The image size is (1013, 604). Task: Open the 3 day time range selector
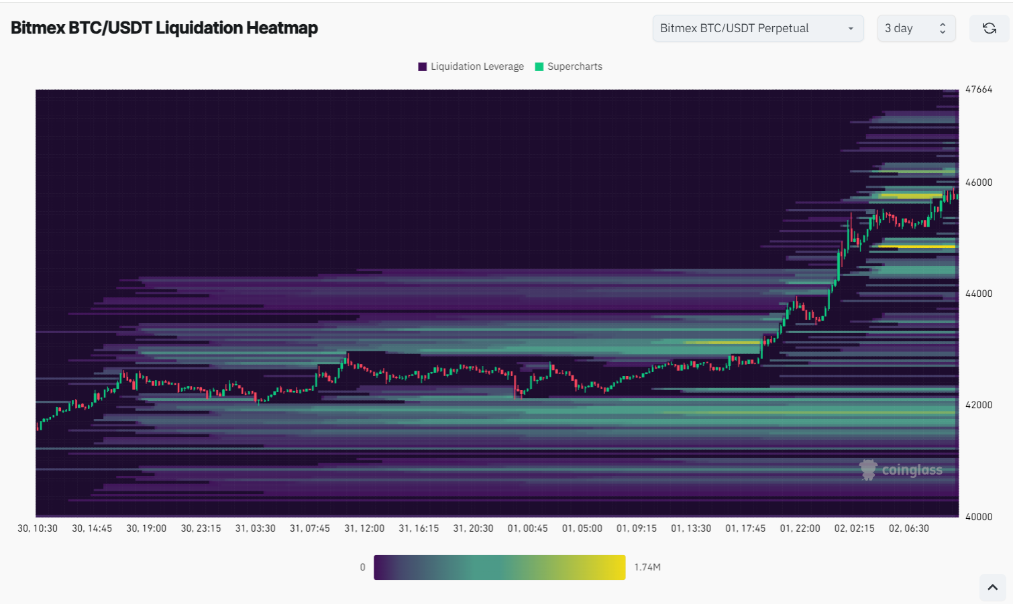point(916,28)
